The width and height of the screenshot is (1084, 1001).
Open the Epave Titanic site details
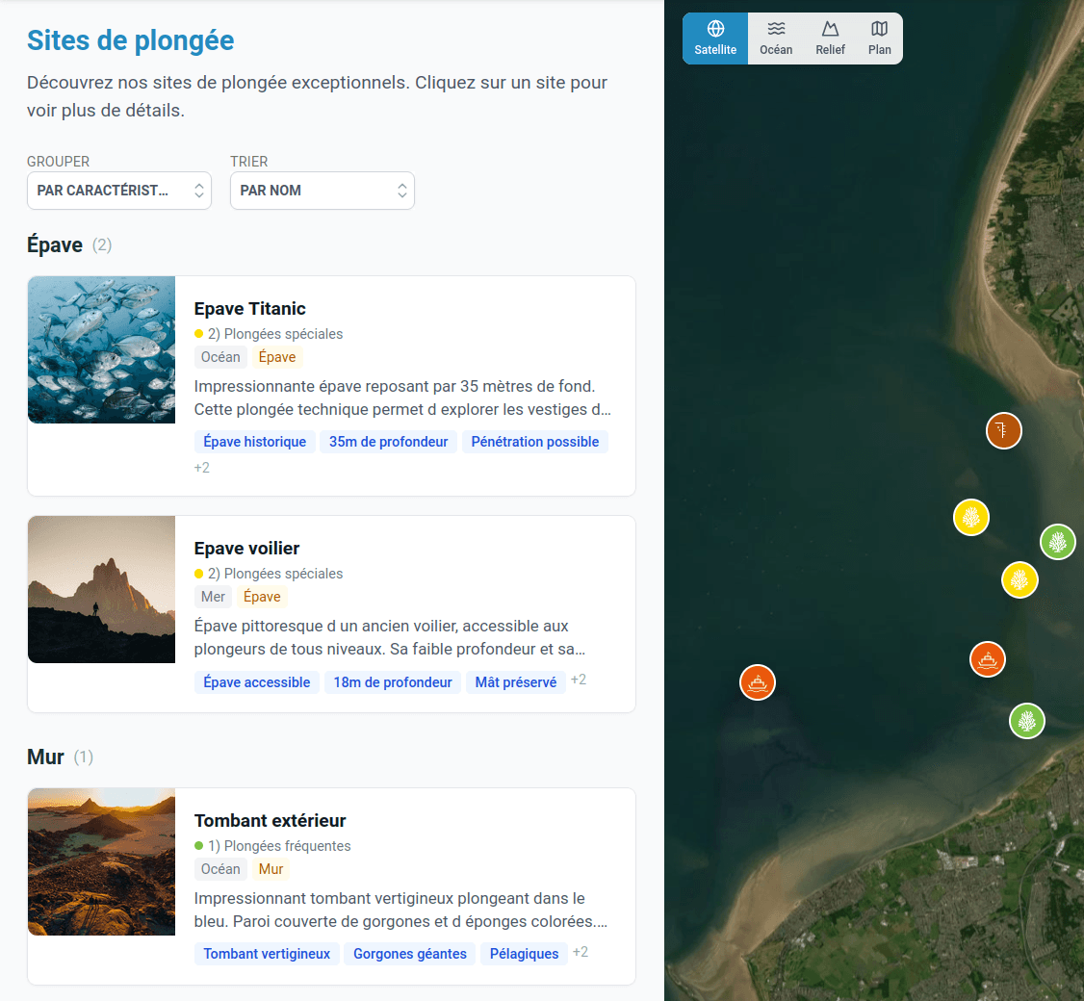click(248, 309)
